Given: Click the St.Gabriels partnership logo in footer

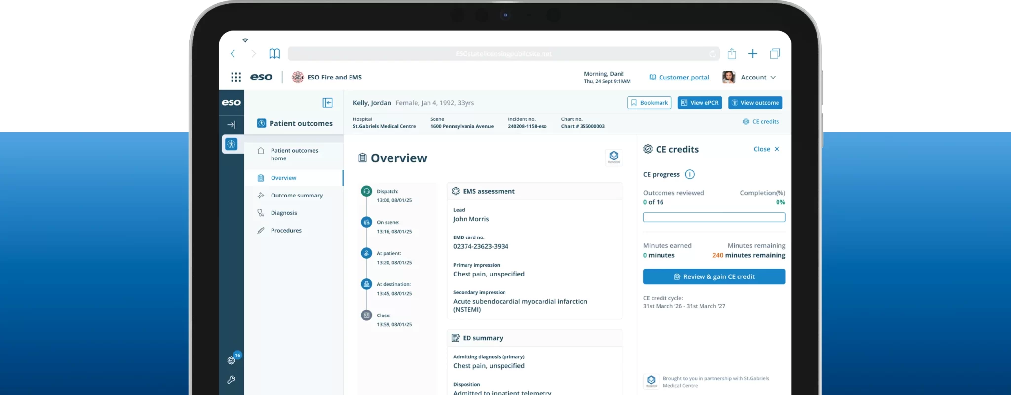Looking at the screenshot, I should (651, 381).
